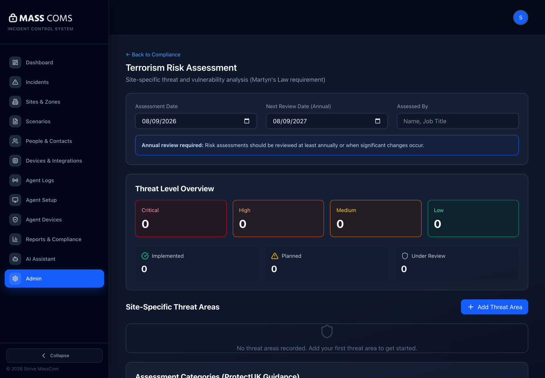Select Scenarios in the sidebar

(54, 121)
